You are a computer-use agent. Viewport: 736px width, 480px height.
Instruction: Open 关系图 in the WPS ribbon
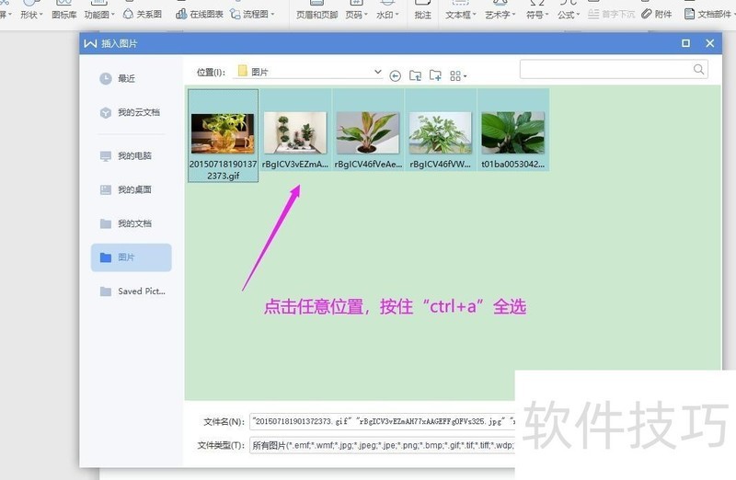tap(143, 14)
